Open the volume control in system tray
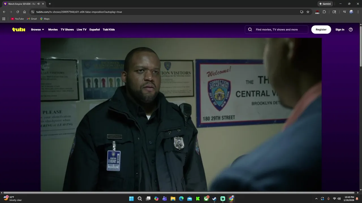This screenshot has height=203, width=362. point(339,199)
